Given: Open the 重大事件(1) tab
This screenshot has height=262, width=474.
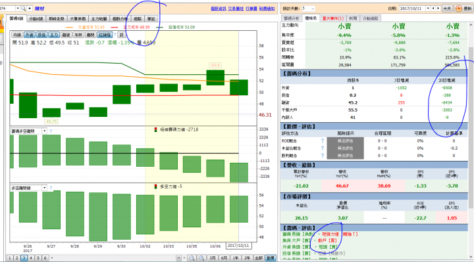Looking at the screenshot, I should [x=333, y=18].
